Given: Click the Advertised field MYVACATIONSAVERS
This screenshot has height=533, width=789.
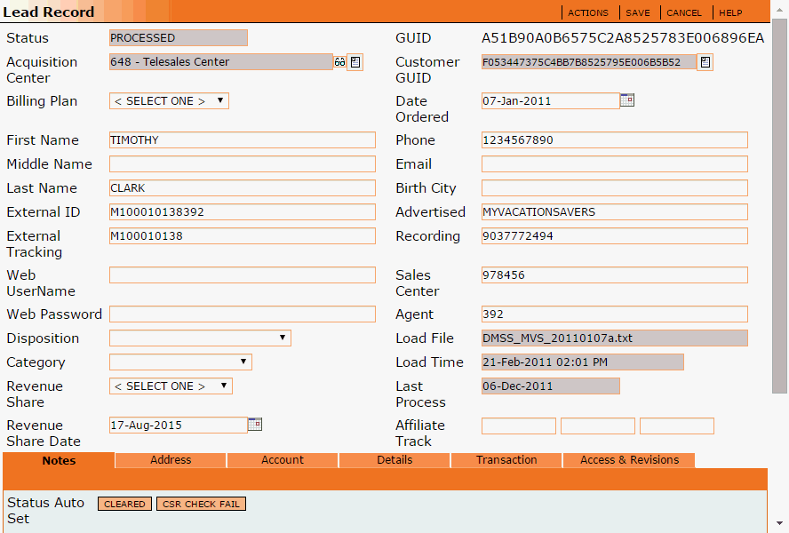Looking at the screenshot, I should click(x=614, y=212).
